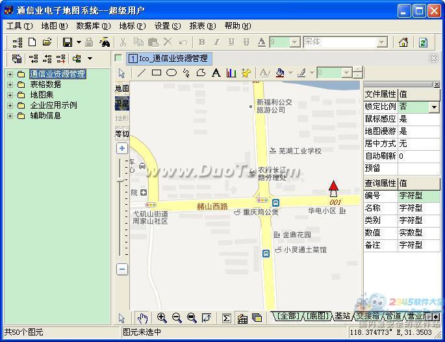This screenshot has width=445, height=342.
Task: Expand the 地图集 tree node
Action: click(10, 95)
